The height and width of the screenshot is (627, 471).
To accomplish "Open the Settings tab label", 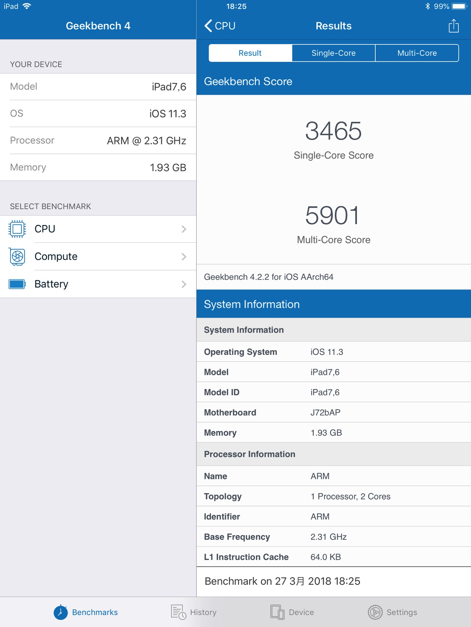I will point(402,612).
